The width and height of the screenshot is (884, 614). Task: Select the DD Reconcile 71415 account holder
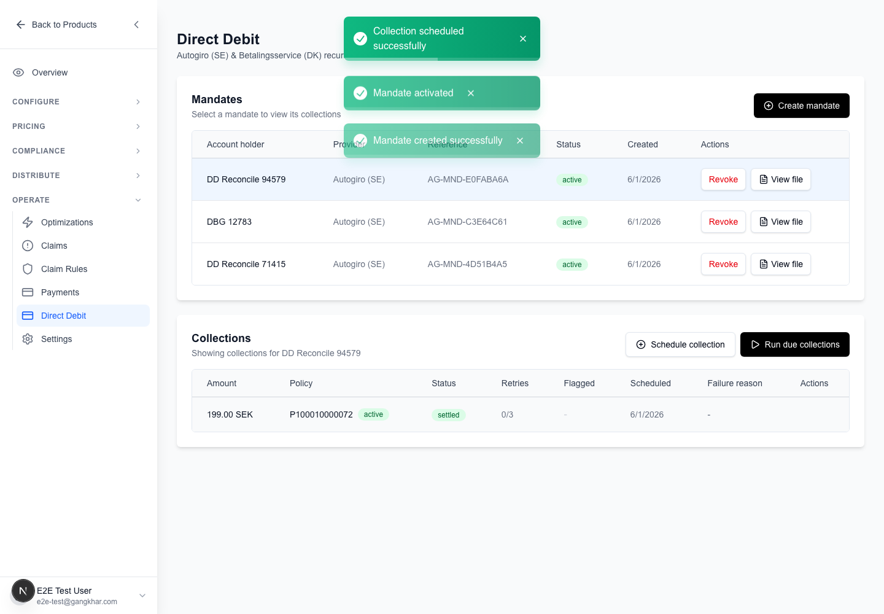click(246, 264)
